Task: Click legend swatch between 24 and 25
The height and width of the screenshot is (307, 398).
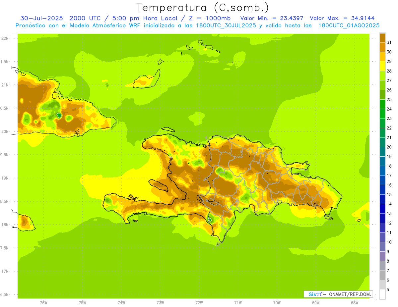Action: click(382, 104)
